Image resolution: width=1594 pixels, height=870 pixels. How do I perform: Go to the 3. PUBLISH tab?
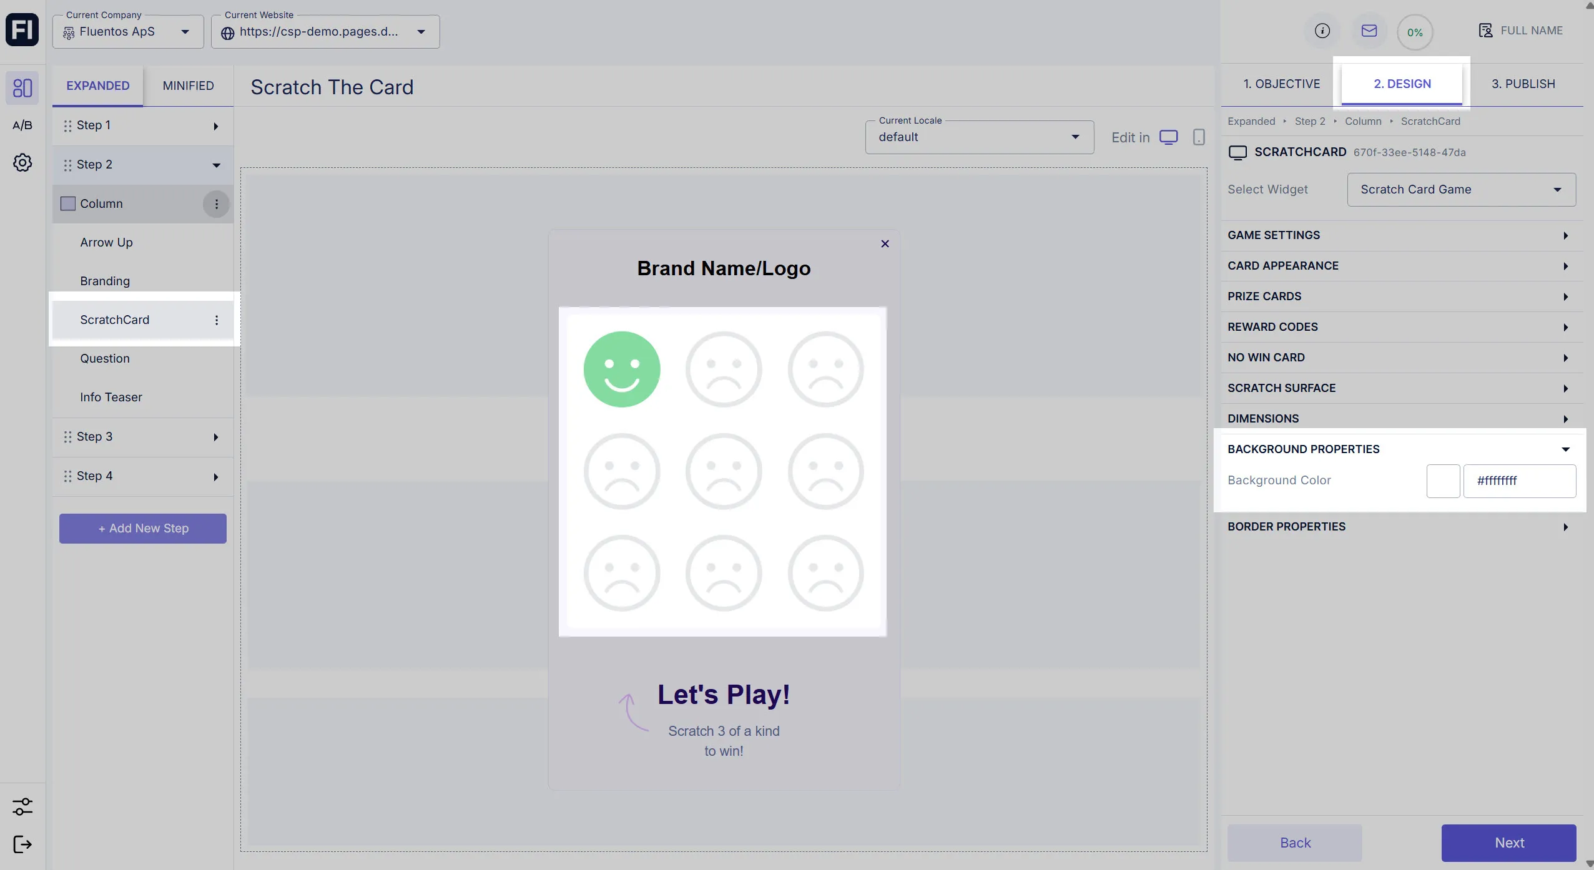click(x=1523, y=84)
